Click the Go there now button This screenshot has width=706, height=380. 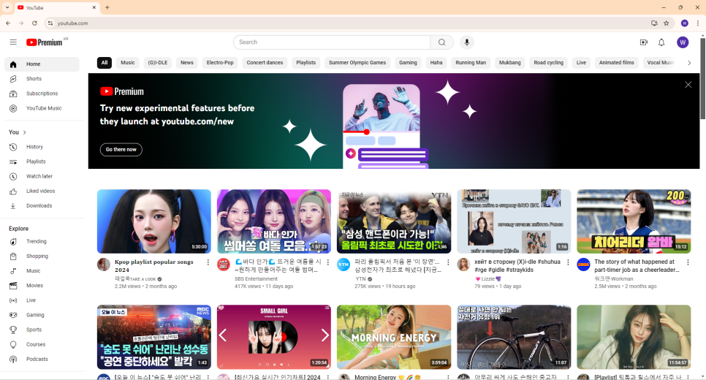click(x=121, y=150)
